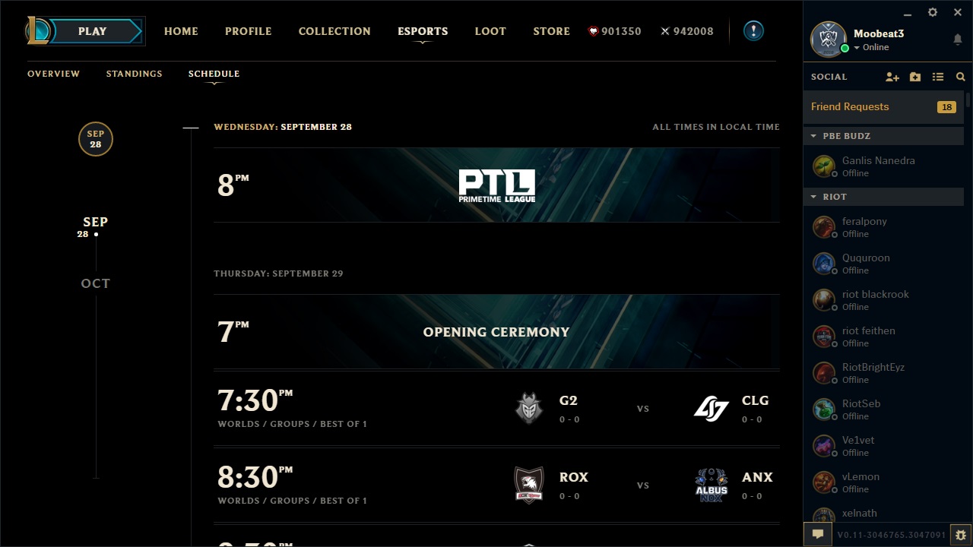Click the CLG team logo

point(712,409)
